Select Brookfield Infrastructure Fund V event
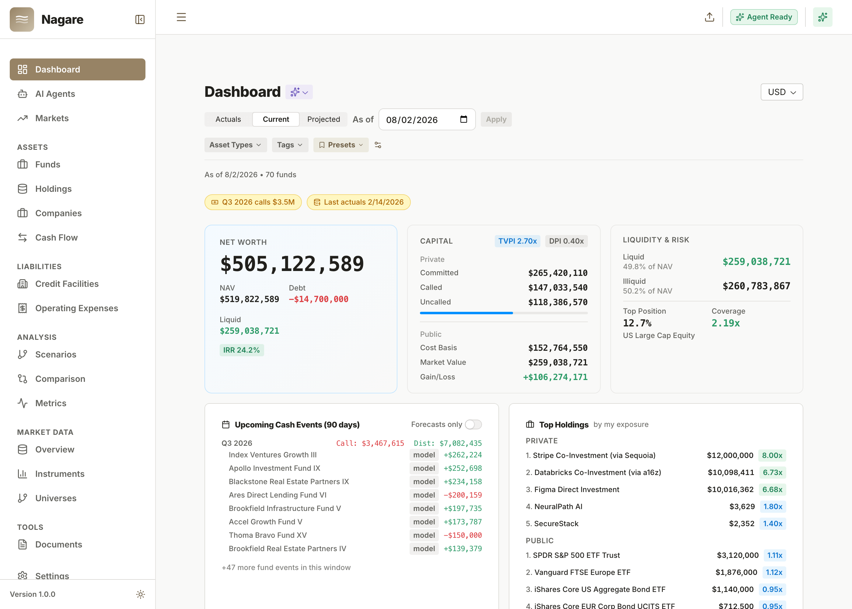Image resolution: width=852 pixels, height=609 pixels. 351,509
